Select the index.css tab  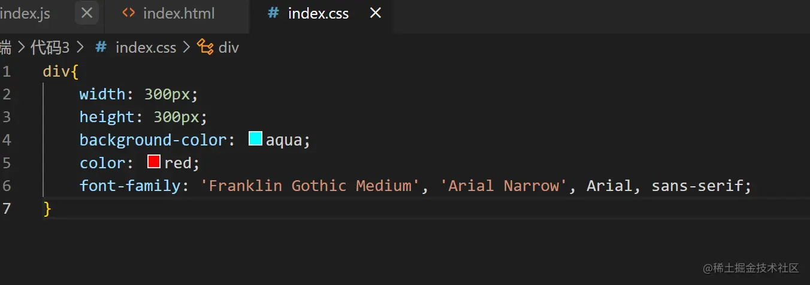[318, 13]
